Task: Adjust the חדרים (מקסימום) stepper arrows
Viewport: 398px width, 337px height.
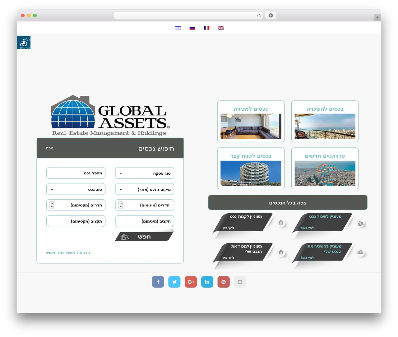Action: click(x=52, y=205)
